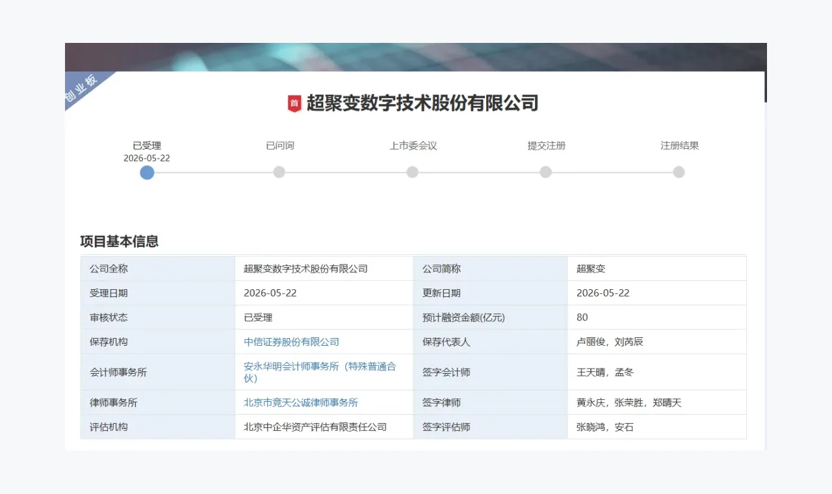Click the 签字律师 label cell

point(490,402)
